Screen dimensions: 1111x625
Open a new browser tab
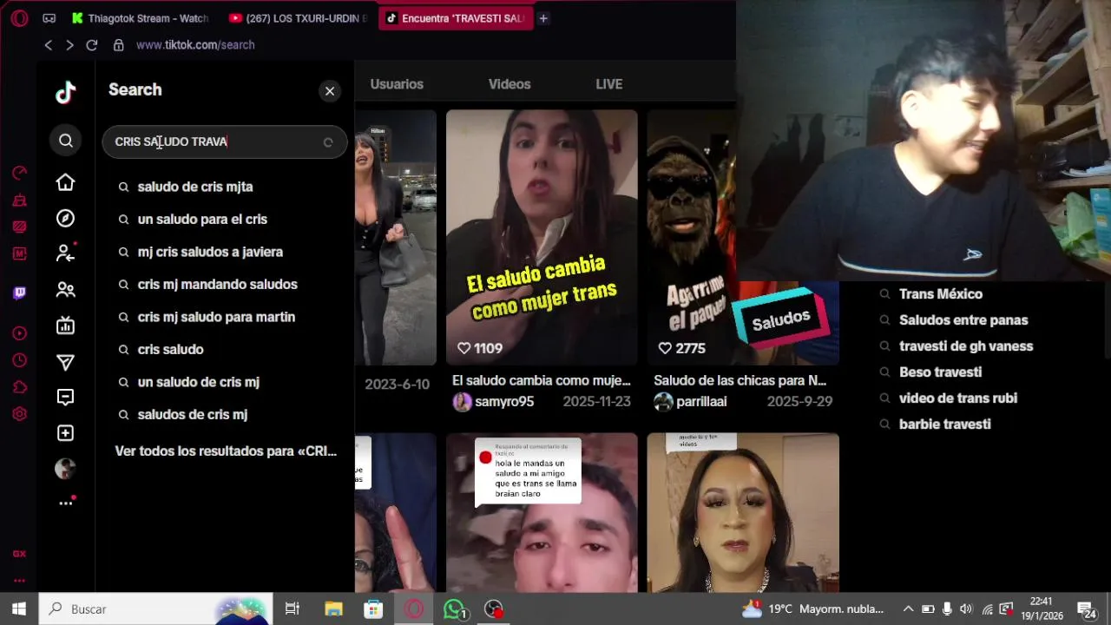click(543, 18)
